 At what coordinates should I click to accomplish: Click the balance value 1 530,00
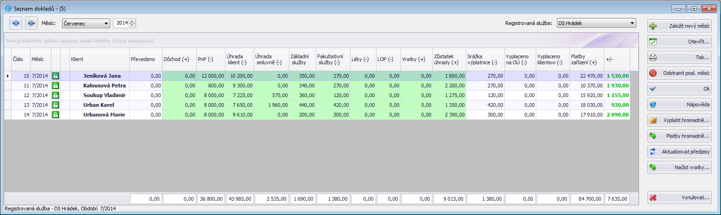617,75
